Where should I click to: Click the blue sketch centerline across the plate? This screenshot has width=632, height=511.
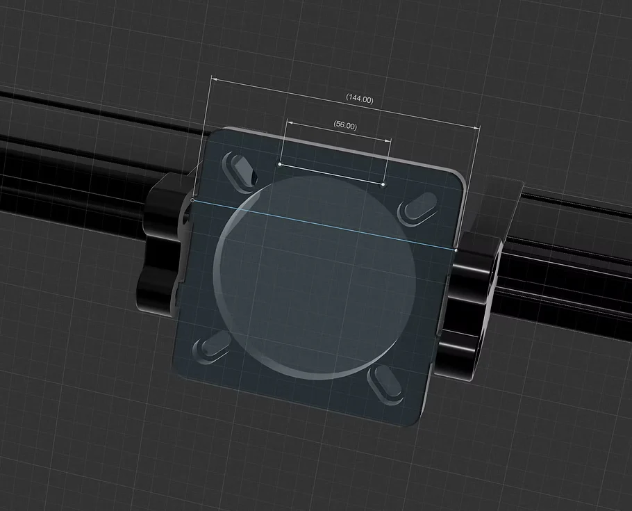[x=324, y=225]
